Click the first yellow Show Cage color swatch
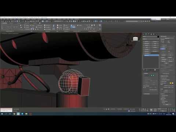176x132 pixels. point(170,83)
